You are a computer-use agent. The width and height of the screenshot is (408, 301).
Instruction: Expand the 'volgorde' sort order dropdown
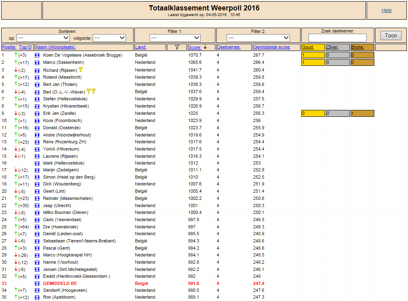point(109,38)
